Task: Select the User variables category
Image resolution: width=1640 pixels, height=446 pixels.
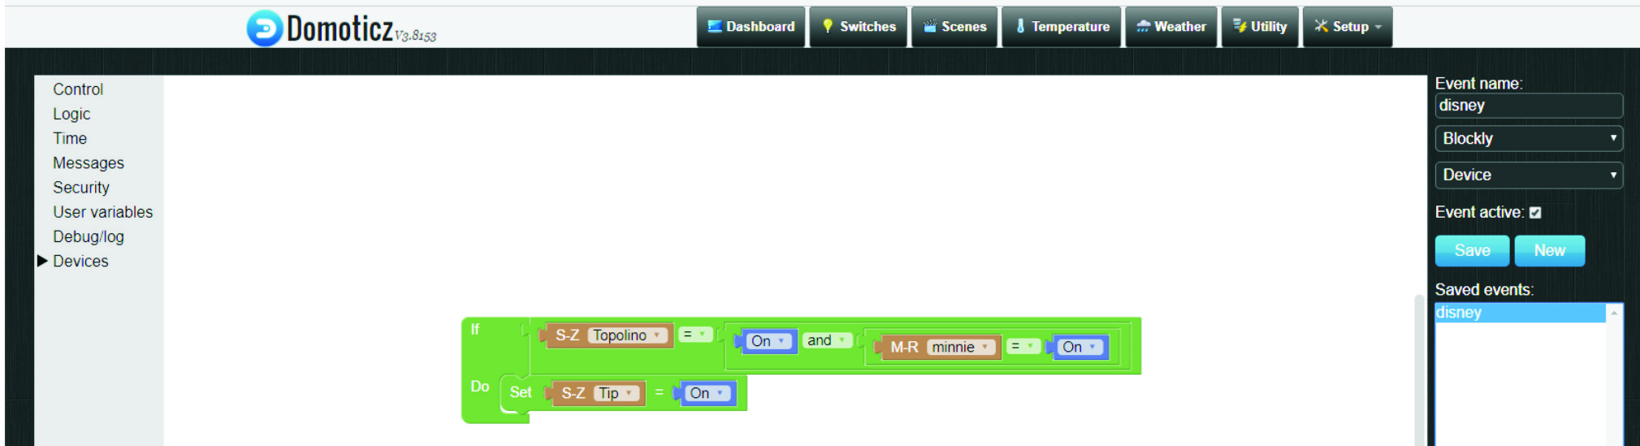Action: 103,212
